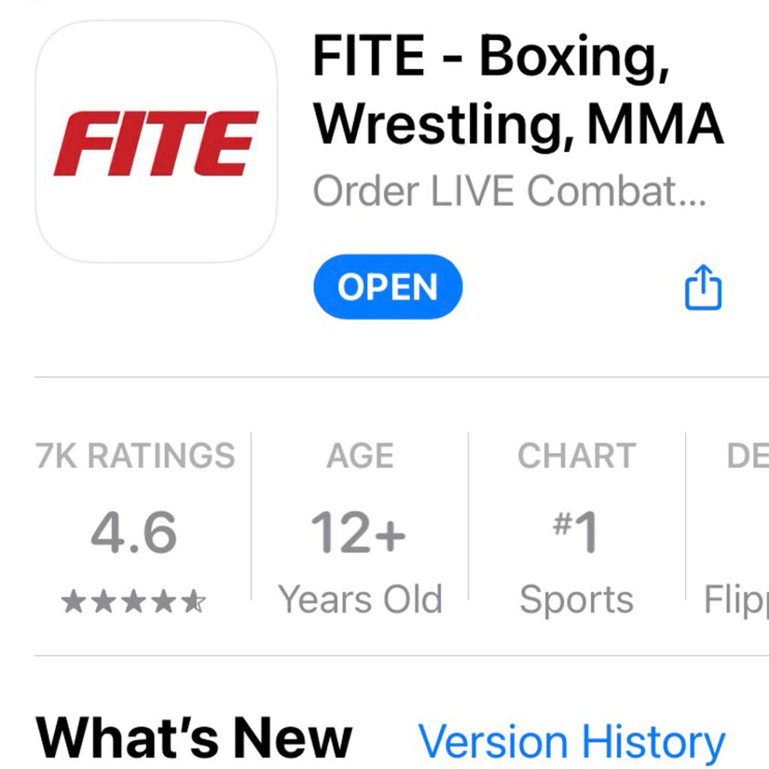769x769 pixels.
Task: Select the 4.6 rating number
Action: [x=134, y=532]
